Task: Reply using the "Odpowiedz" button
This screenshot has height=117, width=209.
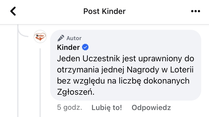Action: tap(151, 108)
